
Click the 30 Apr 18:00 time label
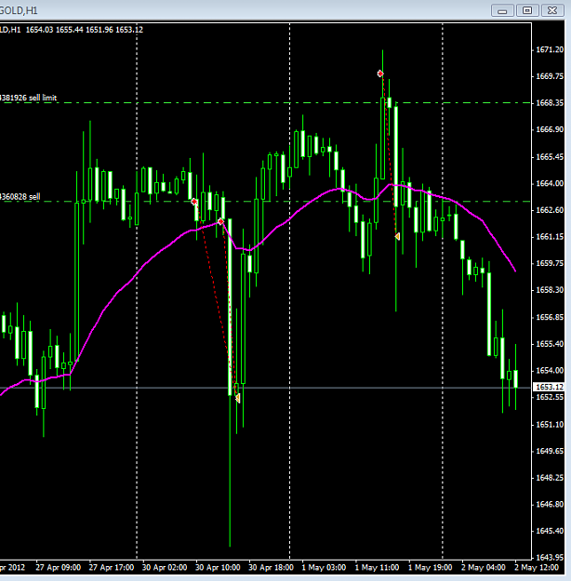[271, 568]
